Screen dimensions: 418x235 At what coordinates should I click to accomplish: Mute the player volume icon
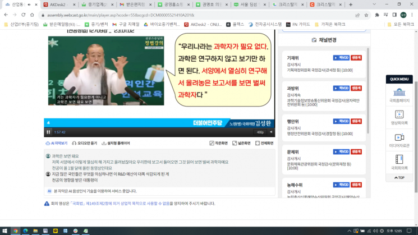tap(271, 132)
